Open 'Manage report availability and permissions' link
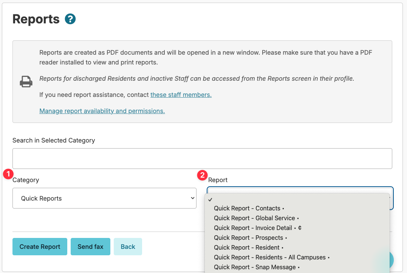This screenshot has height=273, width=407. point(102,111)
